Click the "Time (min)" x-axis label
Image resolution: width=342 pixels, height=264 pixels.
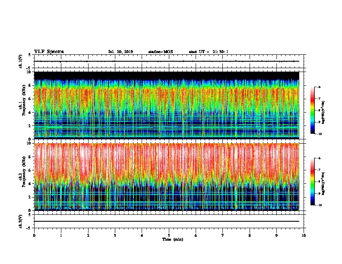173,239
